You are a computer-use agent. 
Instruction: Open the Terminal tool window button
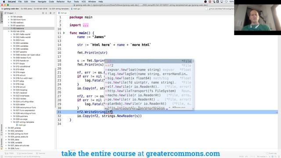pyautogui.click(x=41, y=154)
